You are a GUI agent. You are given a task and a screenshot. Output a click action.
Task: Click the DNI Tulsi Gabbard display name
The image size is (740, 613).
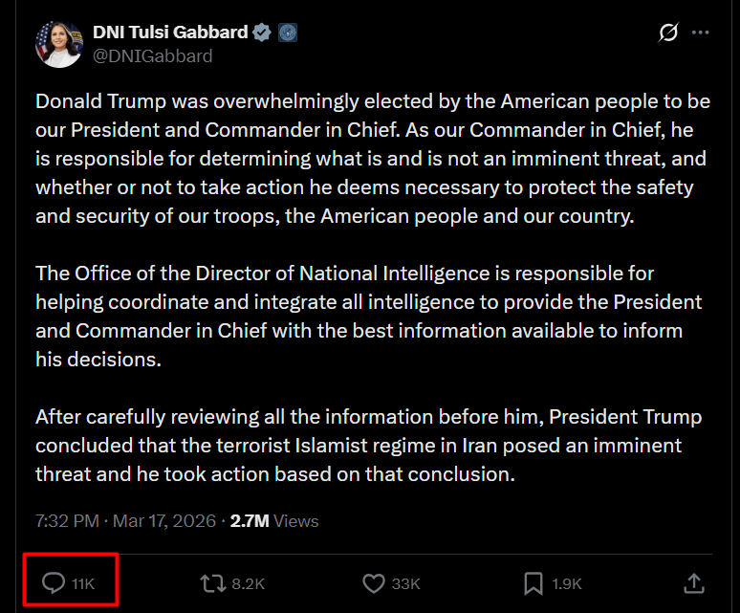[x=170, y=33]
